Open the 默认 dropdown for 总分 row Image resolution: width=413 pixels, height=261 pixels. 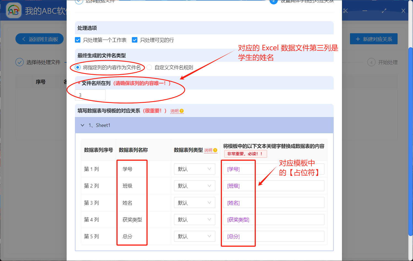[x=194, y=236]
